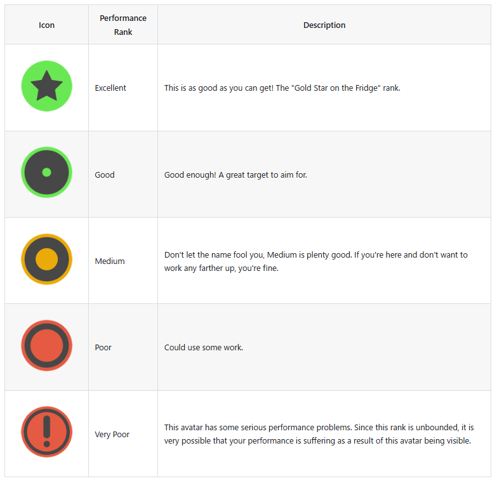Click the Good rank green ring icon

(46, 173)
